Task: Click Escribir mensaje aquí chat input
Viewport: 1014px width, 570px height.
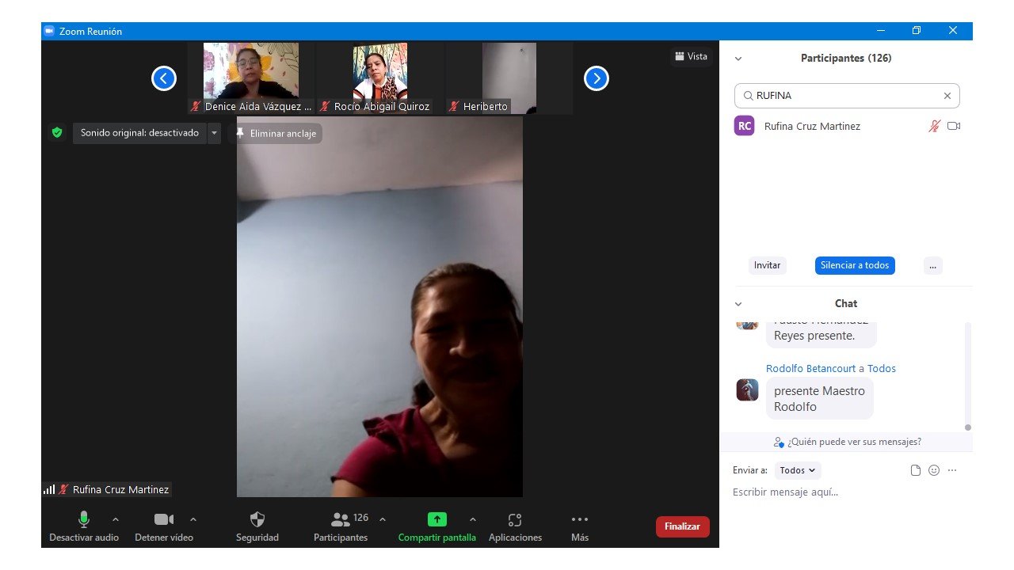Action: coord(846,492)
